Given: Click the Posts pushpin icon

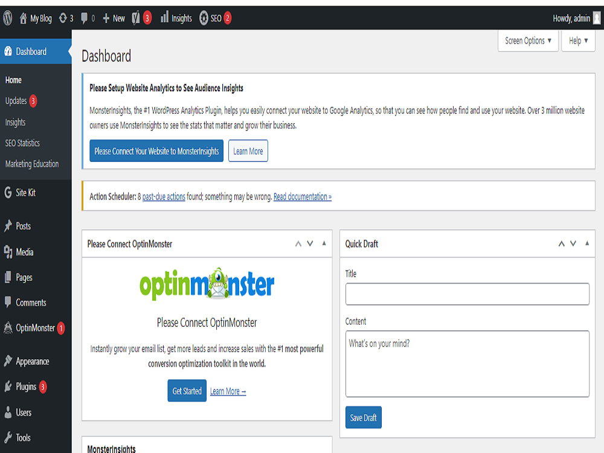Looking at the screenshot, I should [x=8, y=226].
